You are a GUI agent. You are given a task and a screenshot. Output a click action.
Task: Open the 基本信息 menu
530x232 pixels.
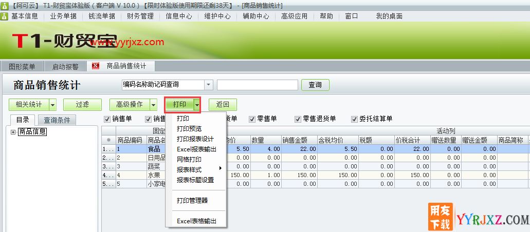[x=25, y=16]
